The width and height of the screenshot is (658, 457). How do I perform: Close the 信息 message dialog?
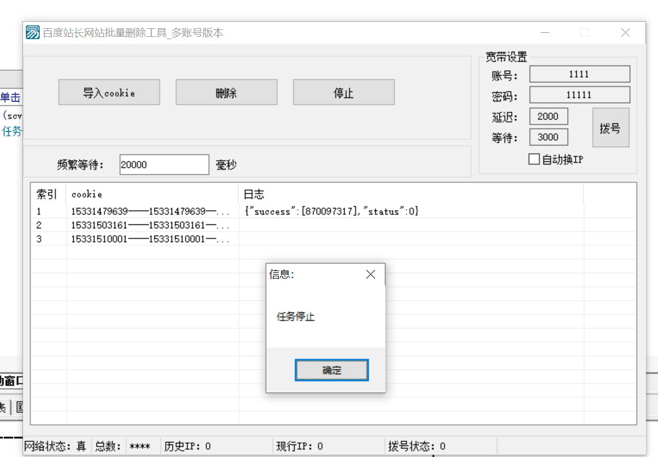coord(370,275)
